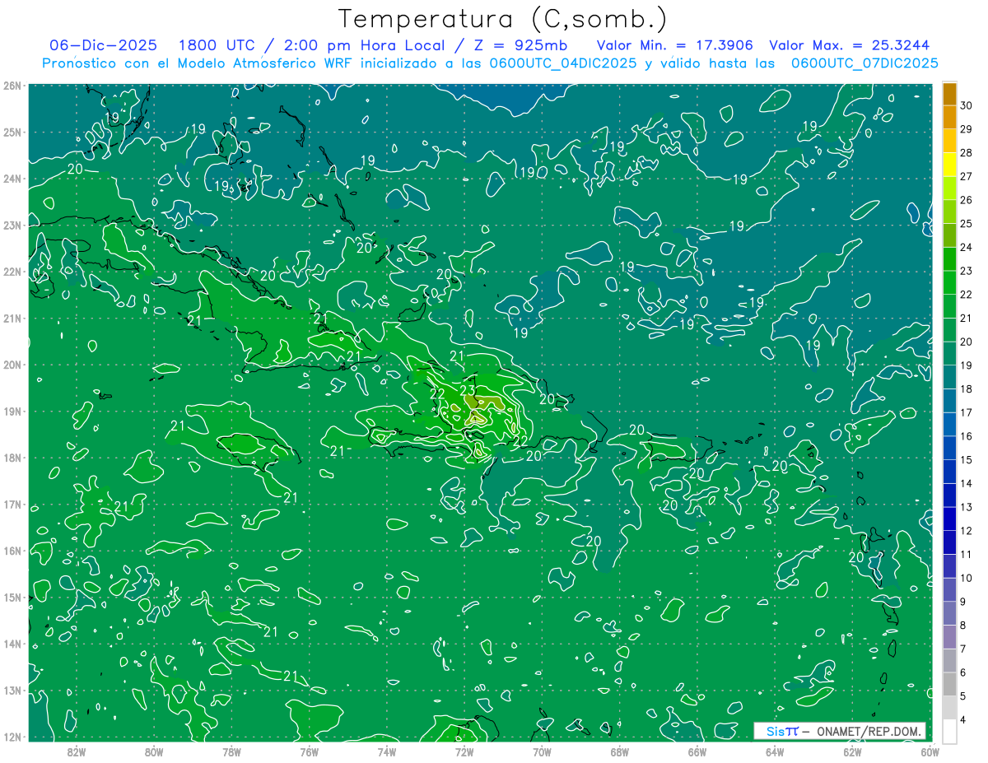This screenshot has height=763, width=988.
Task: Click the date 06-Dic-2025 in the header
Action: tap(104, 44)
